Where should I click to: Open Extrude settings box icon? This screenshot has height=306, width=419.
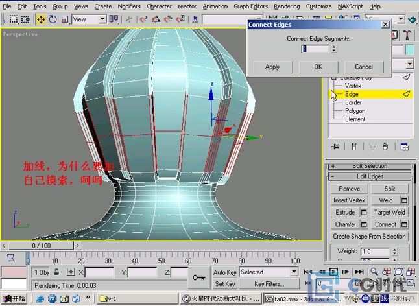pos(364,212)
